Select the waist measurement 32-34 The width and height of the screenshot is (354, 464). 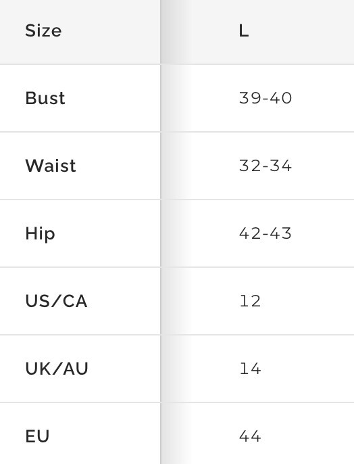[x=265, y=166]
